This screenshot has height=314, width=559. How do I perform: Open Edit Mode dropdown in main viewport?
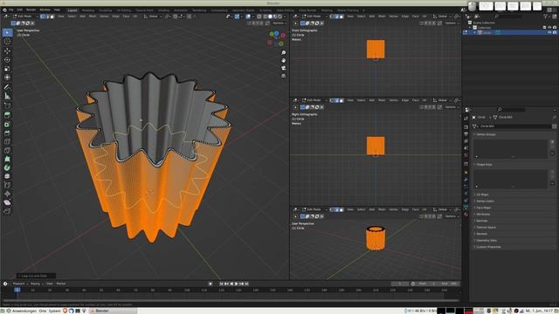25,17
